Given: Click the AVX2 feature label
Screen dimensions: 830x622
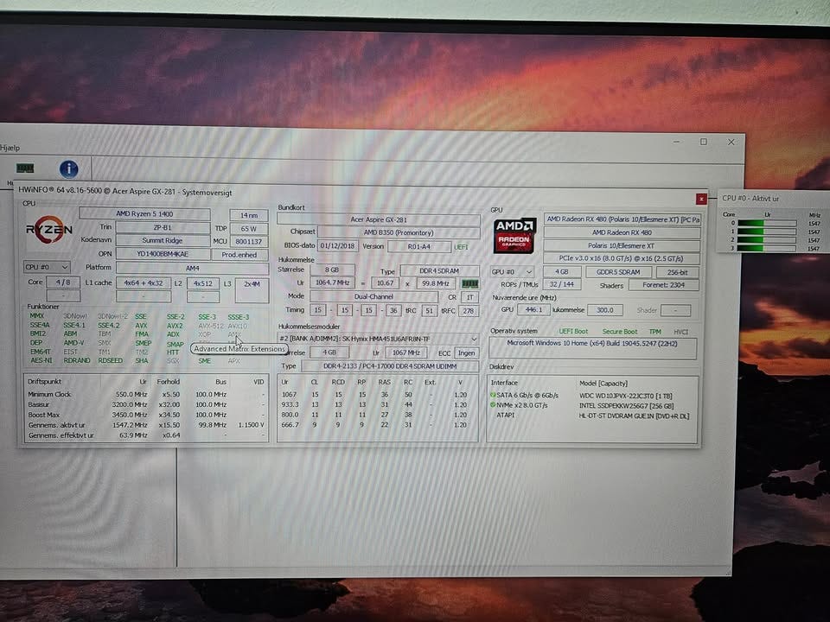Looking at the screenshot, I should point(175,326).
